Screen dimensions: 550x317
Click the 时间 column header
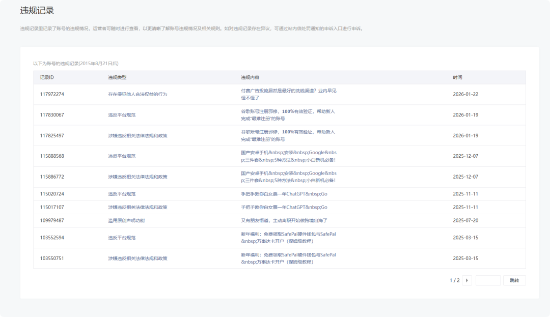coord(457,77)
